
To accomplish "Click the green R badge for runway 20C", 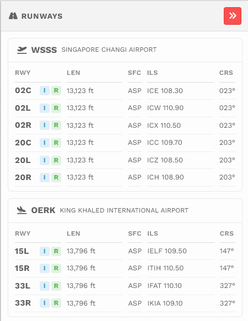I will (x=56, y=143).
